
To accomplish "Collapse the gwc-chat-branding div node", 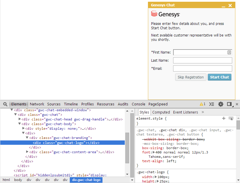I will [27, 138].
